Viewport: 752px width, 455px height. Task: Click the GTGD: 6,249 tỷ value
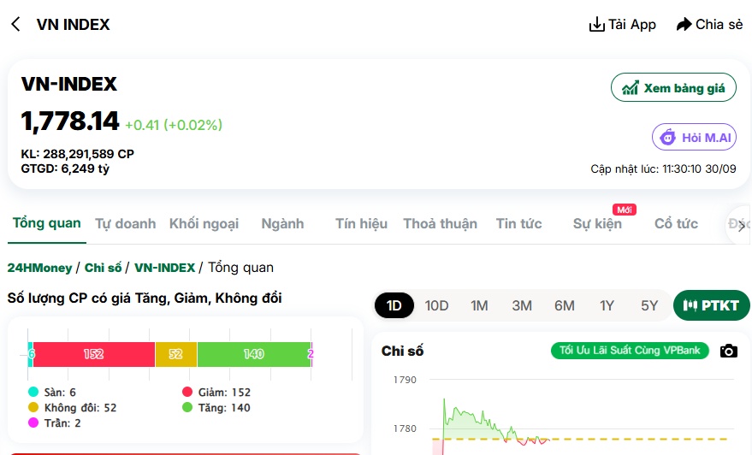pyautogui.click(x=65, y=168)
